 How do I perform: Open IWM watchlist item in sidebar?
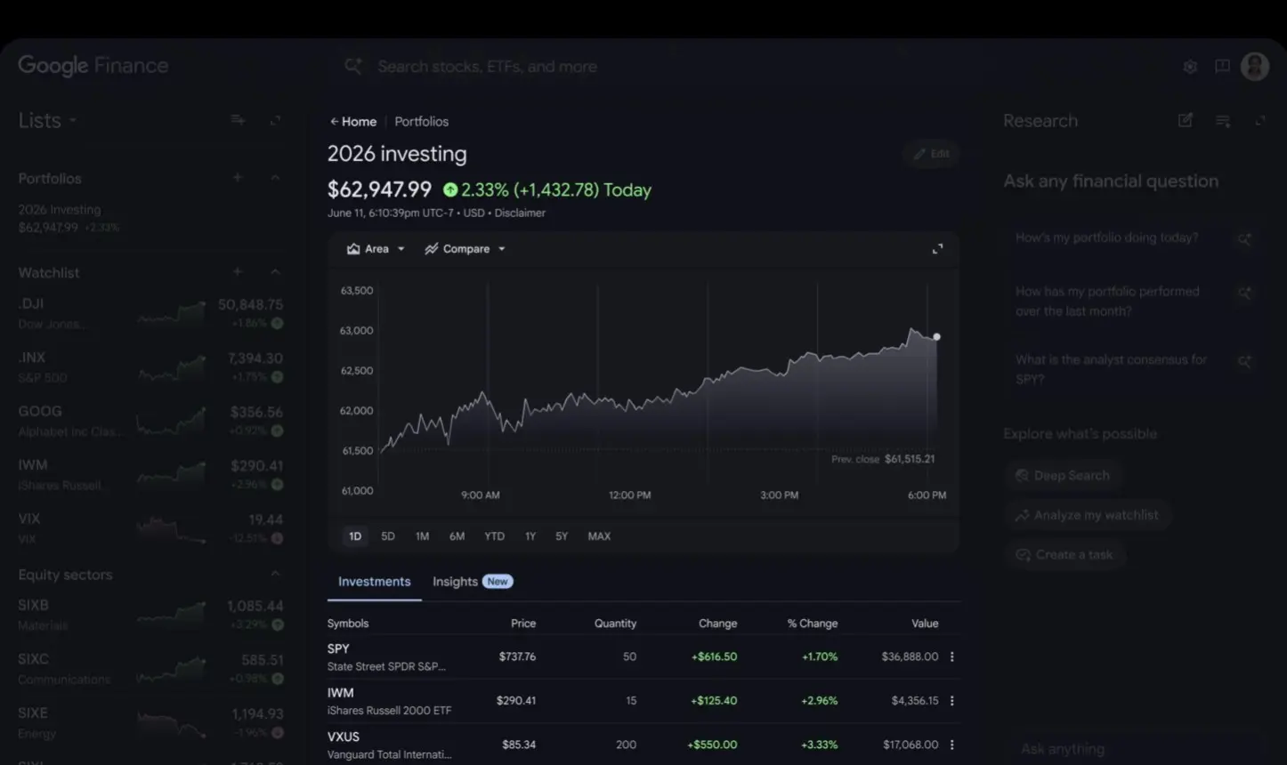pos(150,474)
